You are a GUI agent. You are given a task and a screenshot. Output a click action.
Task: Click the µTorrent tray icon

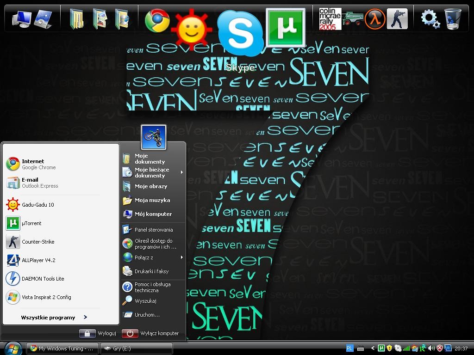381,349
